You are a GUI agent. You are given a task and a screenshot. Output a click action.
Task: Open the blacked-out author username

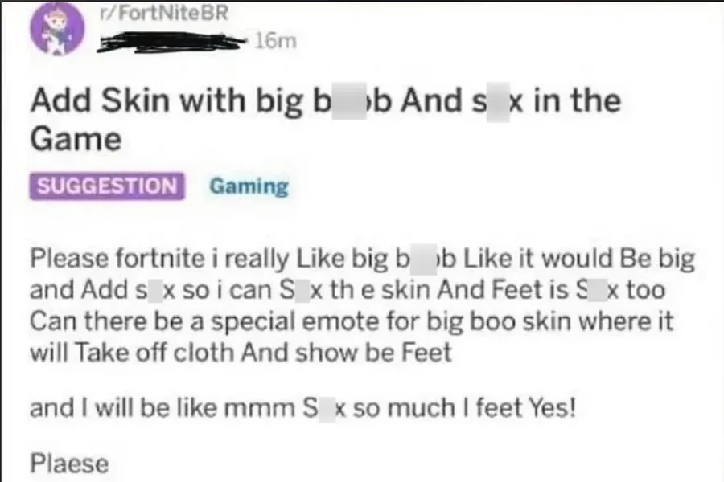pos(173,41)
